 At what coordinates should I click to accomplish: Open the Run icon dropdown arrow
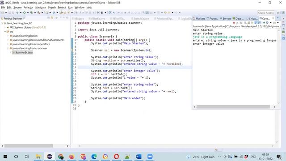pyautogui.click(x=28, y=13)
